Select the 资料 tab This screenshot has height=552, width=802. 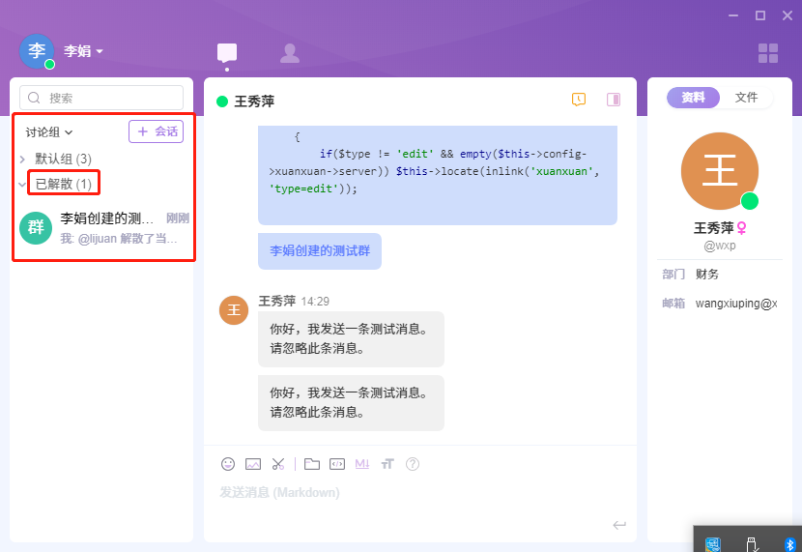(x=693, y=98)
